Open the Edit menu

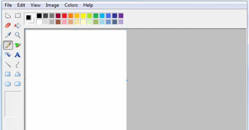[x=21, y=5]
